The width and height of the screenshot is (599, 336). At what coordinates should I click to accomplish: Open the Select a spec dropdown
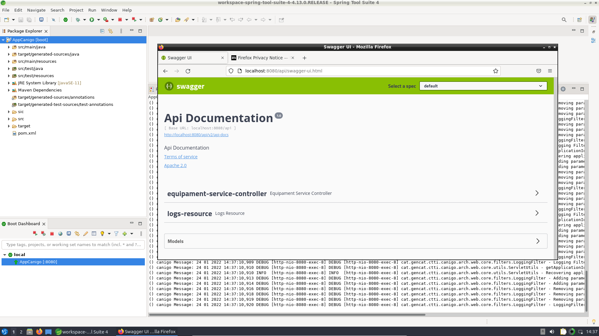[483, 86]
